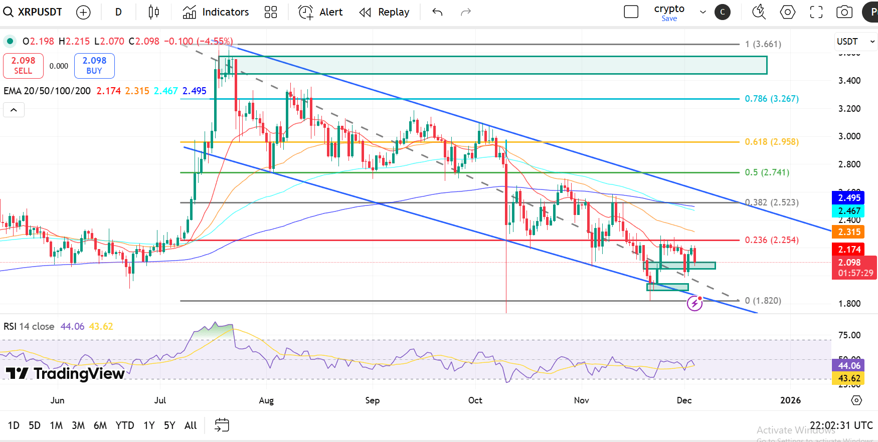Click the TradingView logo
This screenshot has height=442, width=878.
click(65, 373)
